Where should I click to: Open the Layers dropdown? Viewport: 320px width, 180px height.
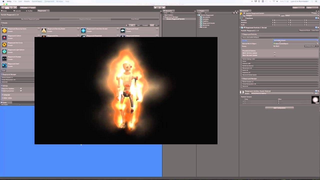298,7
